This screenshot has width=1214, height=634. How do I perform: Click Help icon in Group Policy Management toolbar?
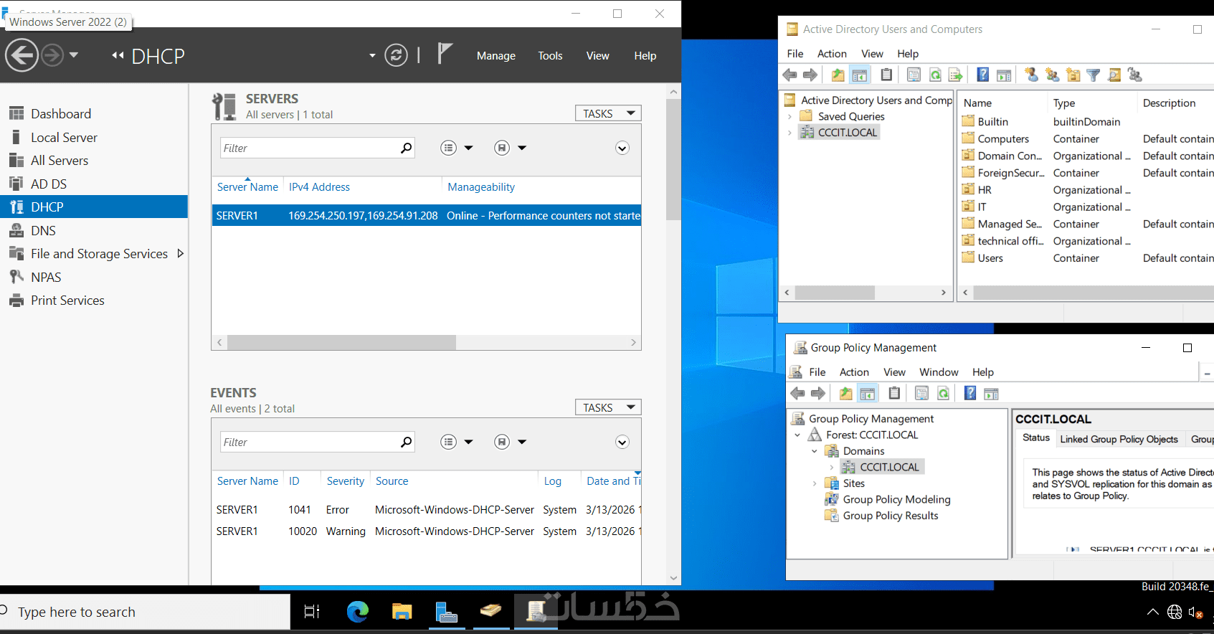point(970,393)
